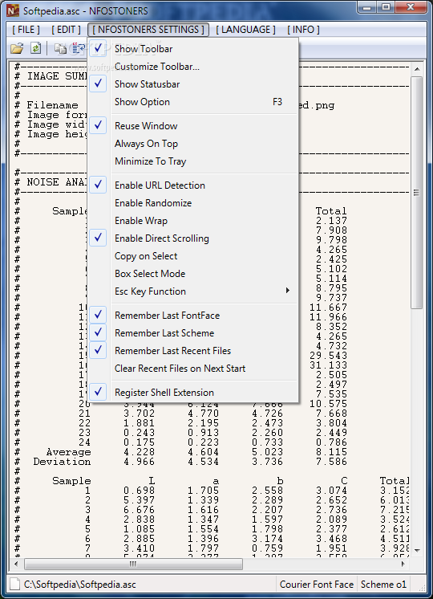Choose Customize Toolbar... entry

(193, 67)
